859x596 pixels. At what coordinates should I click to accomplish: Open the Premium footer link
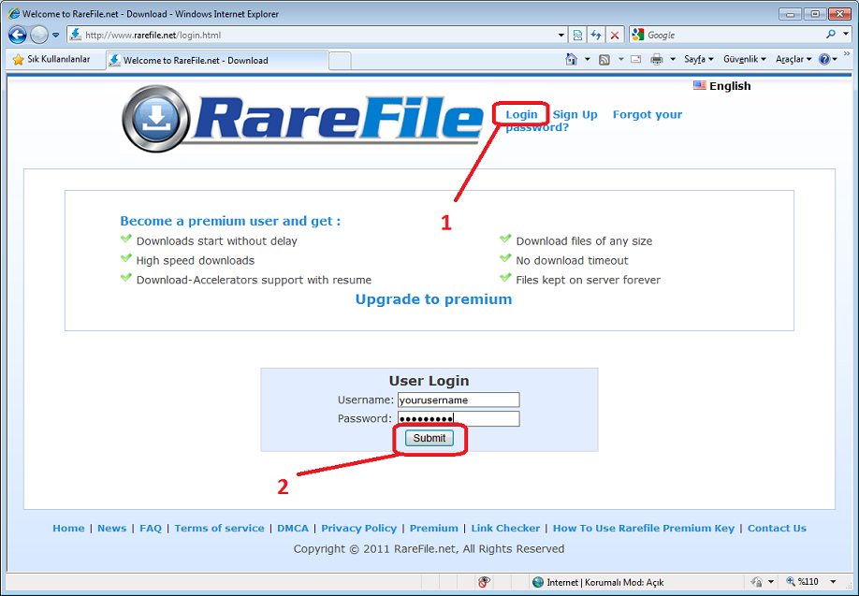coord(434,528)
